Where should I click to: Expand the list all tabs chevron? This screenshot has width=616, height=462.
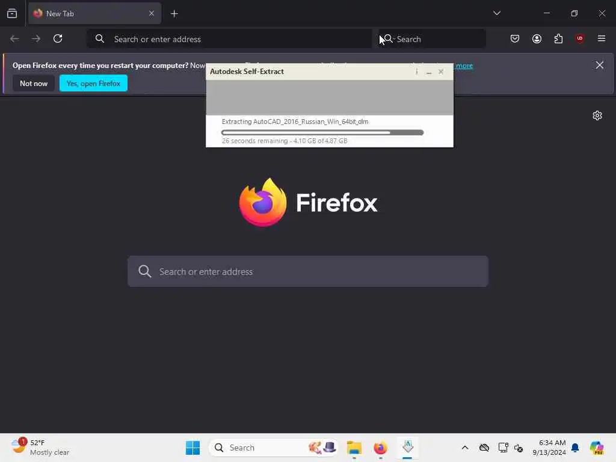click(x=496, y=13)
